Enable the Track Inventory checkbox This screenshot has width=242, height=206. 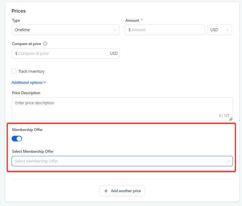click(x=14, y=72)
